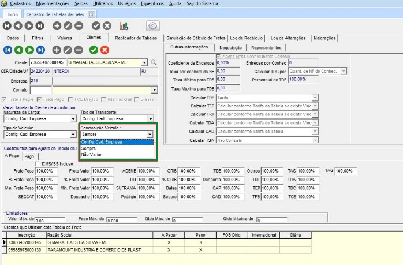The image size is (403, 265).
Task: Open settings gear in top toolbar
Action: pos(152,25)
